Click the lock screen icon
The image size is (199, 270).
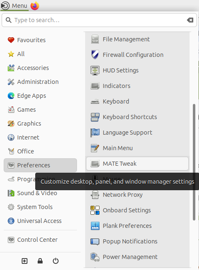click(40, 261)
